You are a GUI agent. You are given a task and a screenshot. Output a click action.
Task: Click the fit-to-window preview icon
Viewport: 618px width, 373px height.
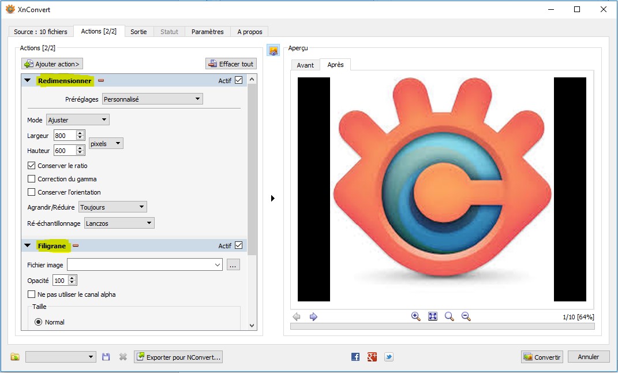pyautogui.click(x=433, y=316)
